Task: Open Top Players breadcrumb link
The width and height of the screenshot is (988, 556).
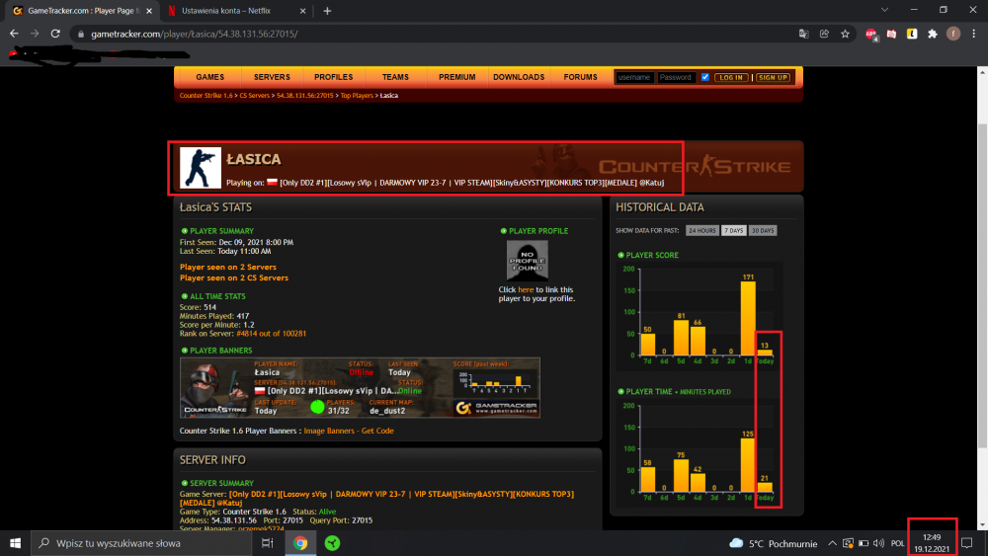Action: pos(357,96)
